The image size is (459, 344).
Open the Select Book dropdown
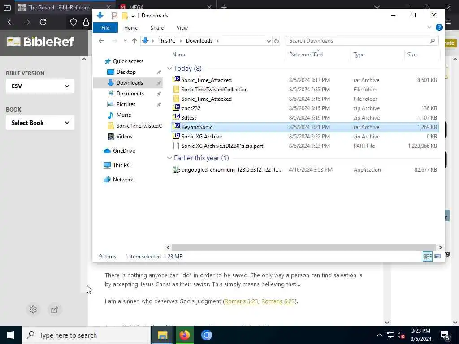pyautogui.click(x=40, y=123)
